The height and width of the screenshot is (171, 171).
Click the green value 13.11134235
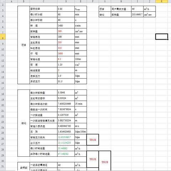(x=66, y=143)
